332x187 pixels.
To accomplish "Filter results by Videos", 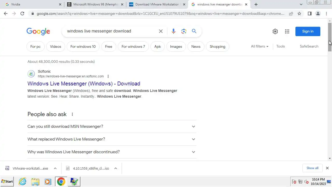I will (x=56, y=46).
